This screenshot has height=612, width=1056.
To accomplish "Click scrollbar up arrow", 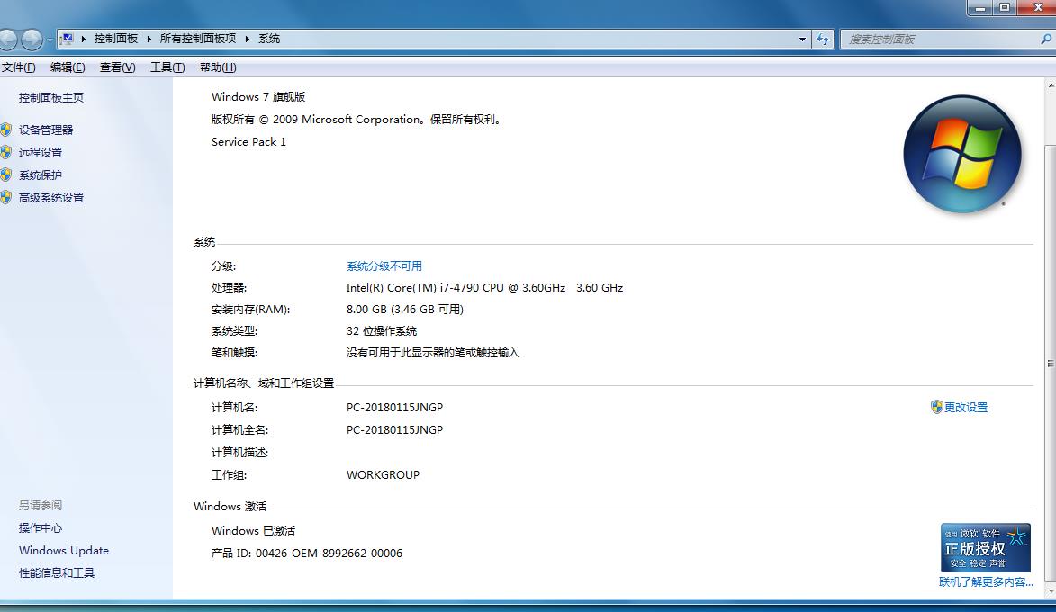I will [1051, 85].
